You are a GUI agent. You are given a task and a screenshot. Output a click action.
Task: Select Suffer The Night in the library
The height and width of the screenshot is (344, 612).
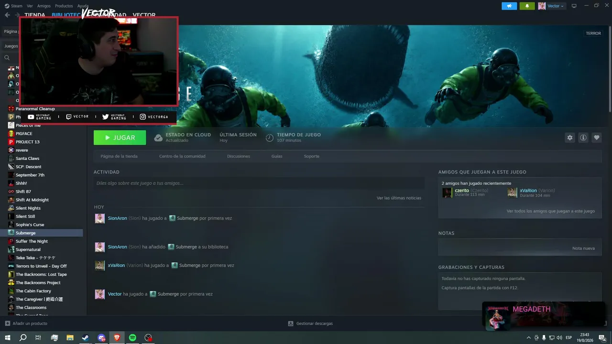[32, 241]
